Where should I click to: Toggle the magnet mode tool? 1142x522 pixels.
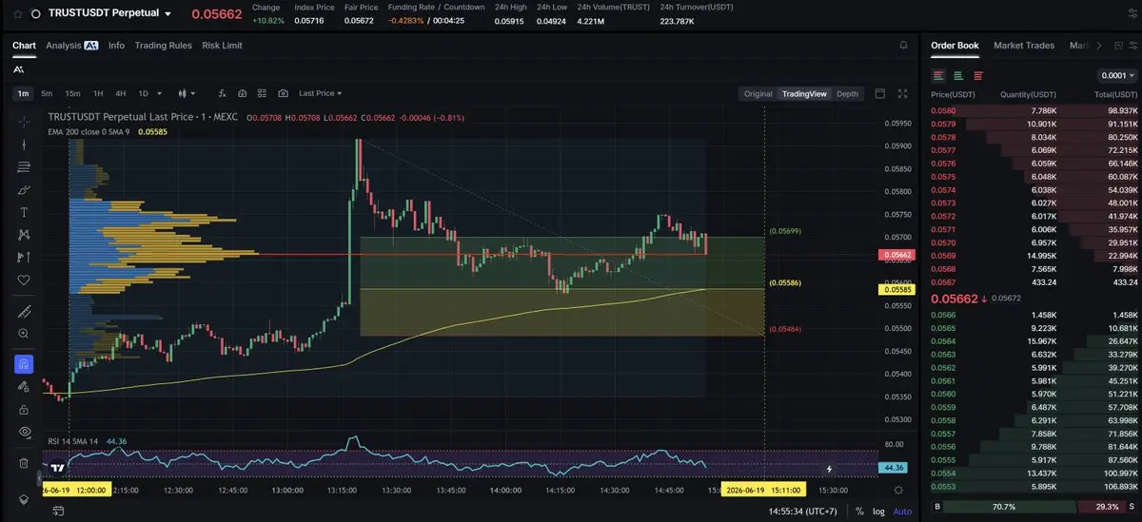click(x=24, y=363)
